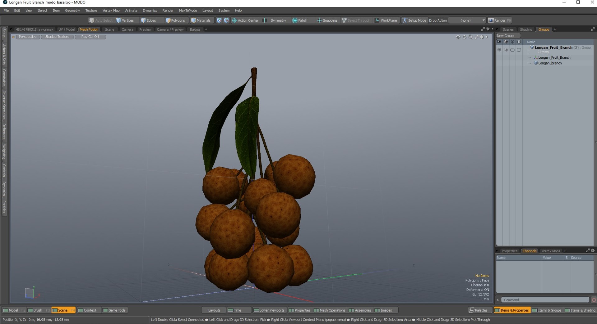The width and height of the screenshot is (597, 324).
Task: Switch to the Game Tools layout
Action: pyautogui.click(x=114, y=310)
